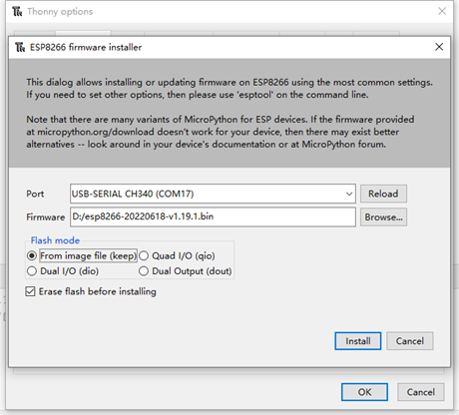459x415 pixels.
Task: Browse for a firmware file
Action: tap(383, 217)
